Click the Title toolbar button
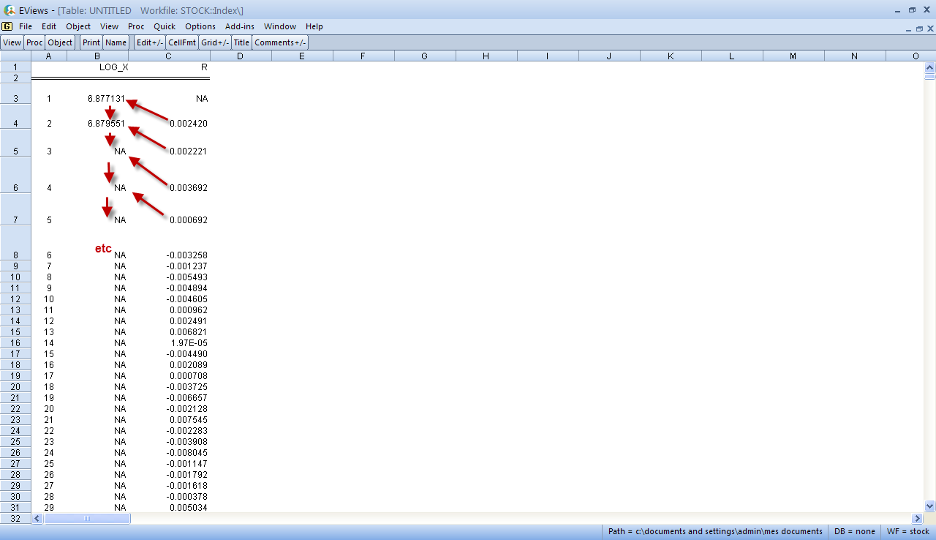Viewport: 936px width, 540px height. (242, 42)
